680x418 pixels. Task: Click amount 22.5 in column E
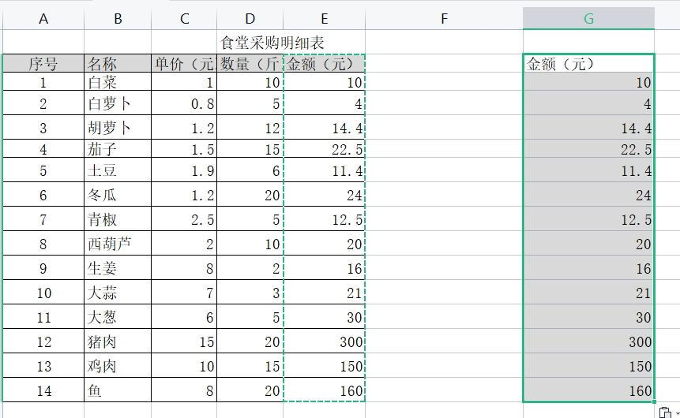pyautogui.click(x=325, y=148)
